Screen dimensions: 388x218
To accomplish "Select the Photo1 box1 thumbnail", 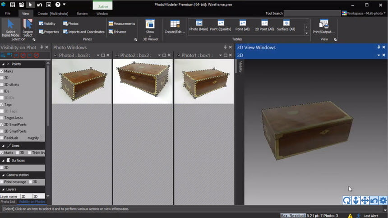I will coord(204,81).
